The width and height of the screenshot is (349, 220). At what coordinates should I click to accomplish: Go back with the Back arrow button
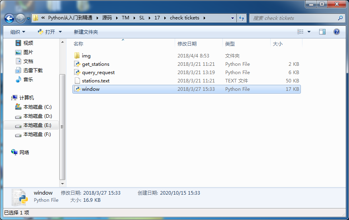click(9, 18)
